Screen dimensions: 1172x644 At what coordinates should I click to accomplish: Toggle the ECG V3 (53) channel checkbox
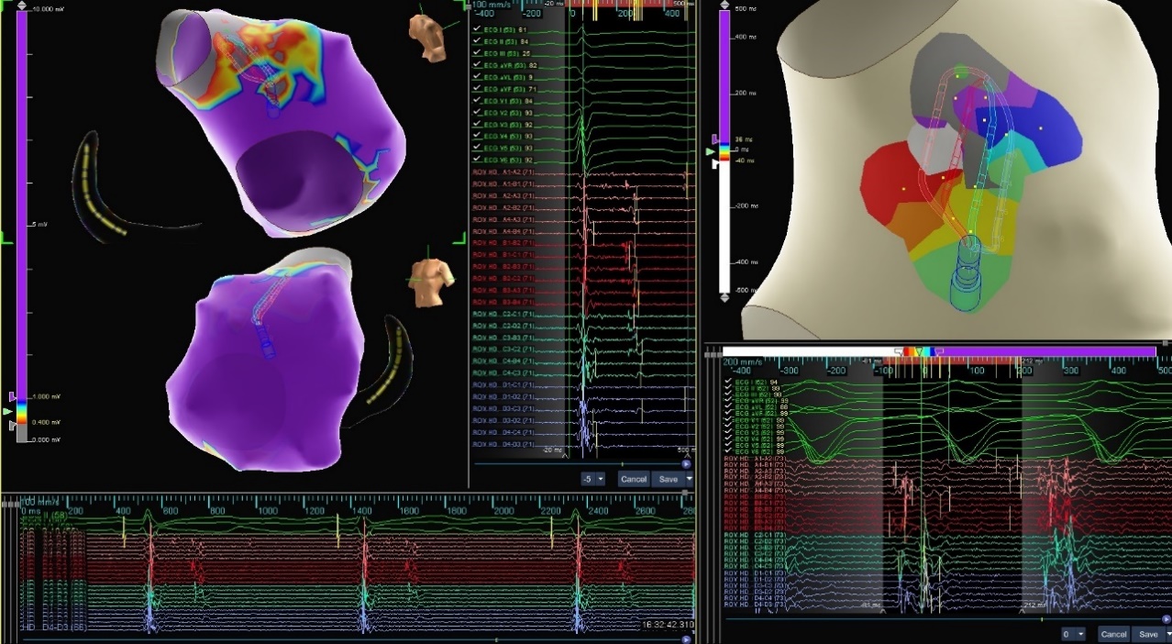(477, 124)
